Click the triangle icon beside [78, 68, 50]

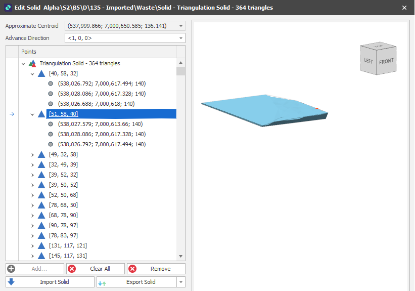pos(41,205)
